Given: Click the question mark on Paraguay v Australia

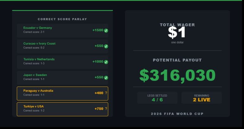Looking at the screenshot, I should [x=106, y=93].
